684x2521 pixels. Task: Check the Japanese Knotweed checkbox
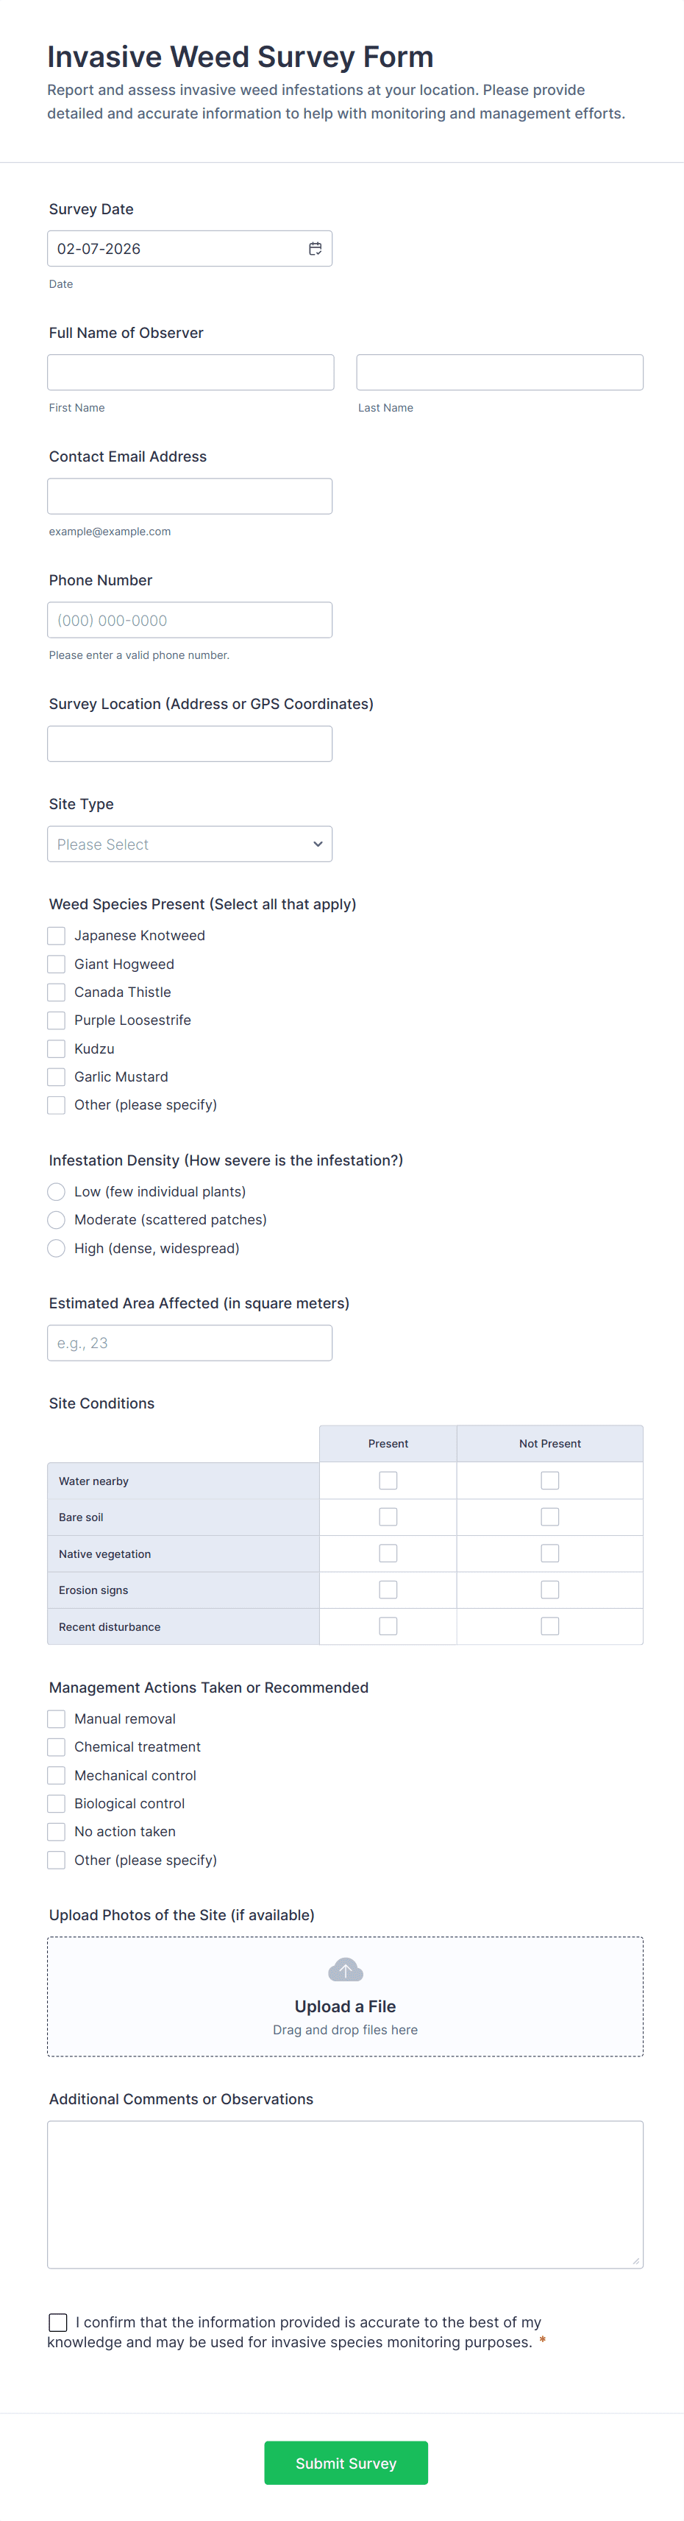[57, 936]
